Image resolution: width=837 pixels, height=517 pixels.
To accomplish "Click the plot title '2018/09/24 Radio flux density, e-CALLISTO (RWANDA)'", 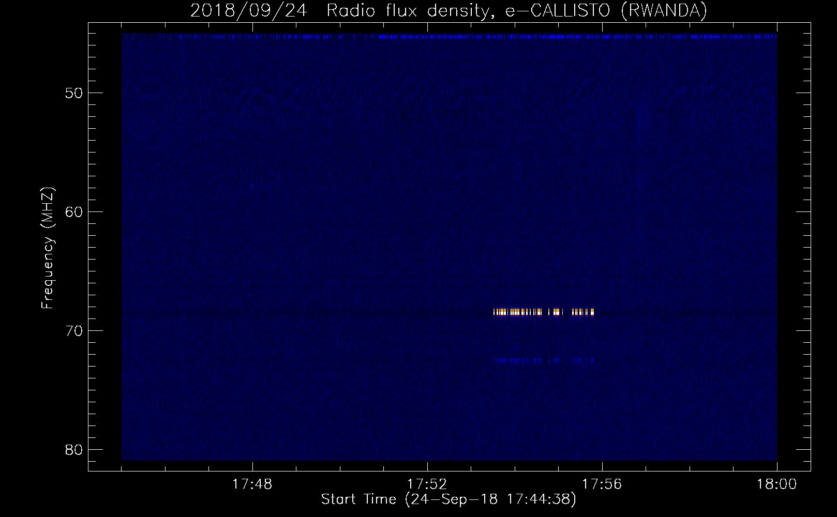I will click(449, 11).
